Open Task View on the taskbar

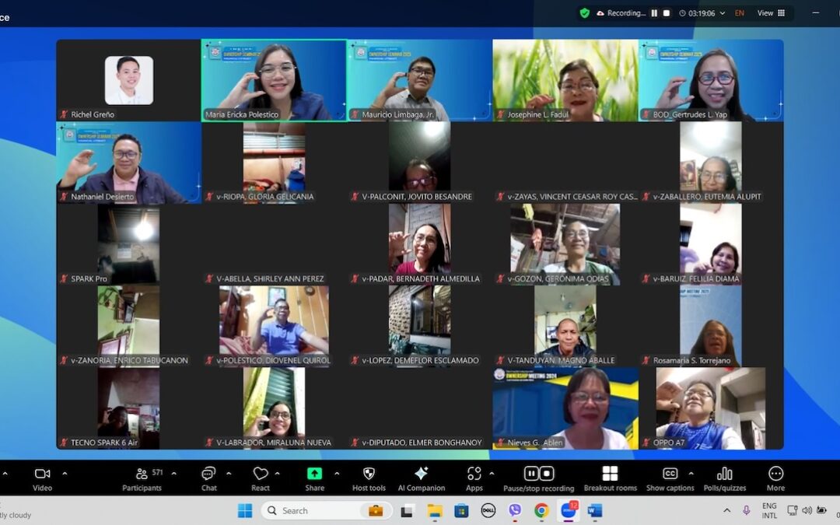[407, 510]
